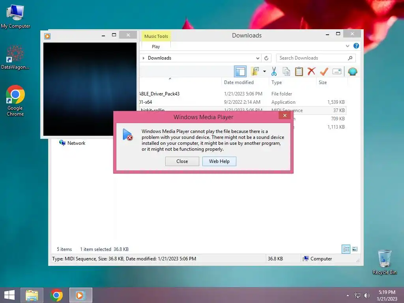The image size is (404, 303).
Task: Open the Play ribbon tab
Action: (x=156, y=47)
